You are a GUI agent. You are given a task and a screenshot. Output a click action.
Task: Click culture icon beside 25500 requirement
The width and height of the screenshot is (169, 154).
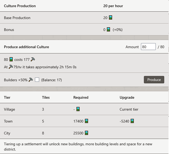(x=86, y=133)
